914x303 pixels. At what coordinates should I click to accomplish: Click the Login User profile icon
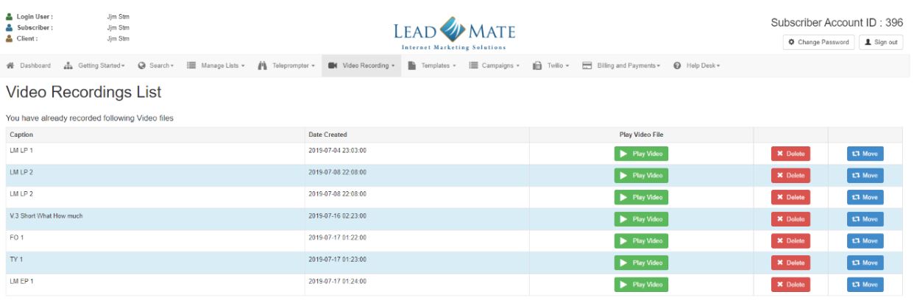point(8,16)
